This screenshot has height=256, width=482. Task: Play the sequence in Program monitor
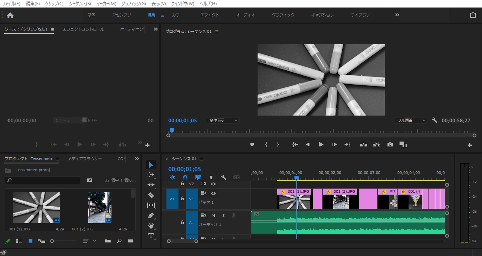coord(321,145)
